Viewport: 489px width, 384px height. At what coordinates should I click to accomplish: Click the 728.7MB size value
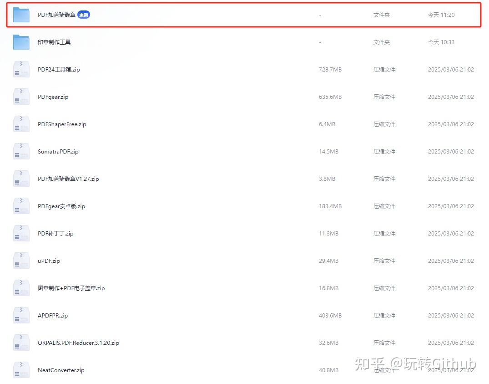(x=330, y=69)
